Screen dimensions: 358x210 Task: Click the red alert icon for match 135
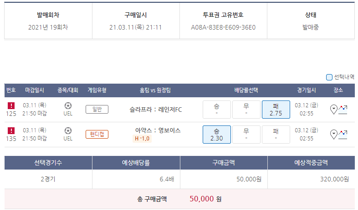click(11, 131)
